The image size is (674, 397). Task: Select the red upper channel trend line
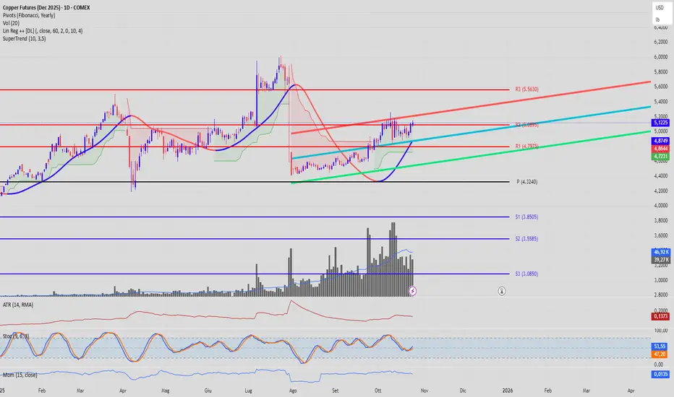pyautogui.click(x=471, y=108)
